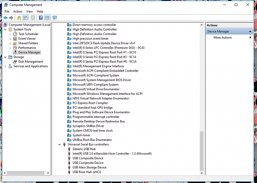Collapse the Storage tree node
Viewport: 257px width, 183px height.
coord(5,57)
